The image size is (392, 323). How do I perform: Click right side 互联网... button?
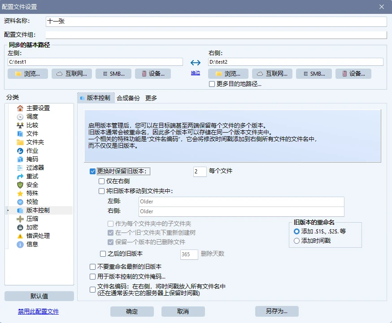pos(272,73)
